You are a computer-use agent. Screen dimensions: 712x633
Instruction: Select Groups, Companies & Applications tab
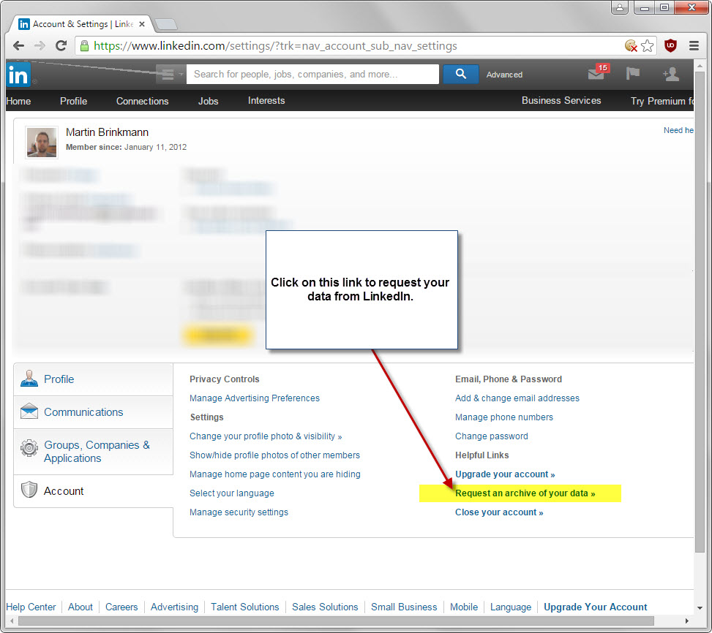pos(94,452)
